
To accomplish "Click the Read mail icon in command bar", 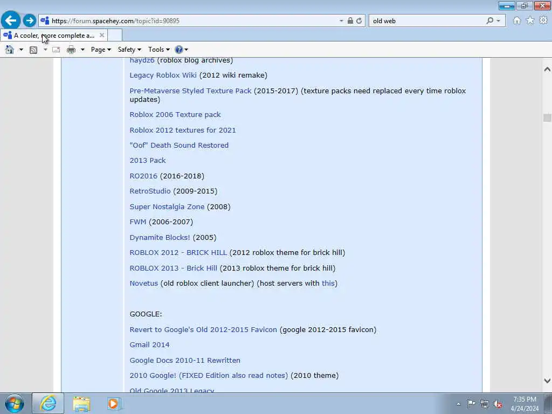I will click(56, 50).
